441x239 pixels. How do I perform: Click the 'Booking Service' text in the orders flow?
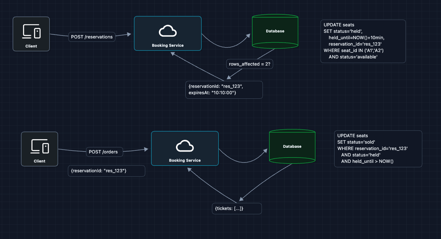pos(185,161)
